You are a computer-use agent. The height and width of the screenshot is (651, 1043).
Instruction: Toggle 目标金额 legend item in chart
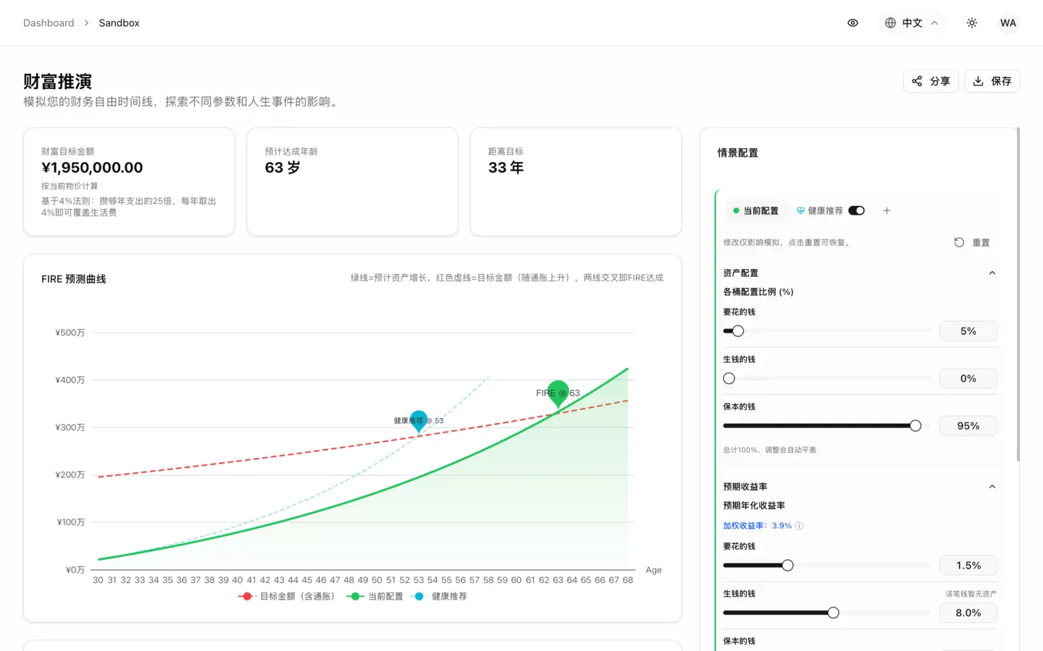pyautogui.click(x=287, y=597)
